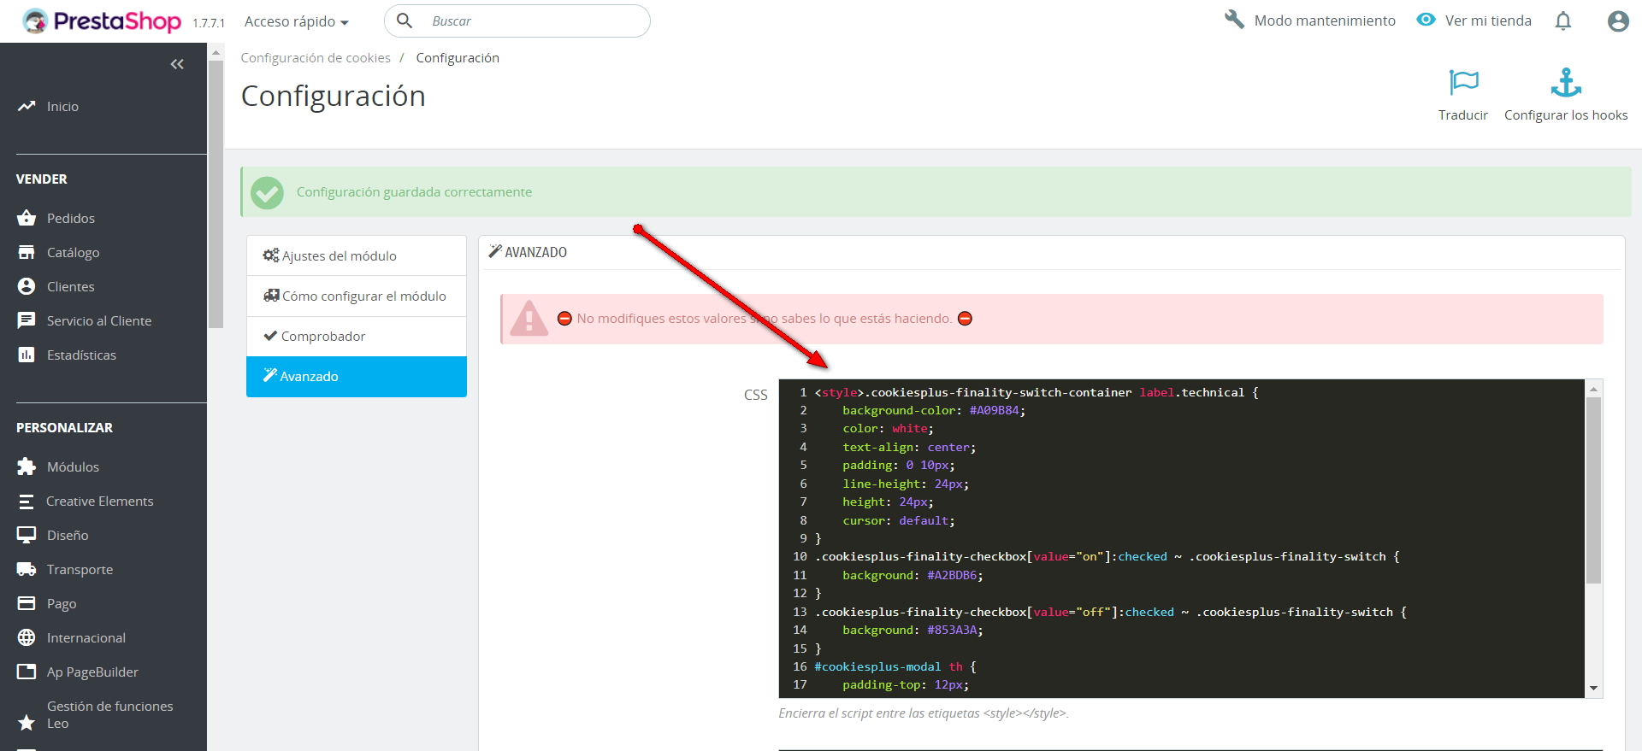Click the Internacional globe icon
Image resolution: width=1642 pixels, height=751 pixels.
(27, 637)
